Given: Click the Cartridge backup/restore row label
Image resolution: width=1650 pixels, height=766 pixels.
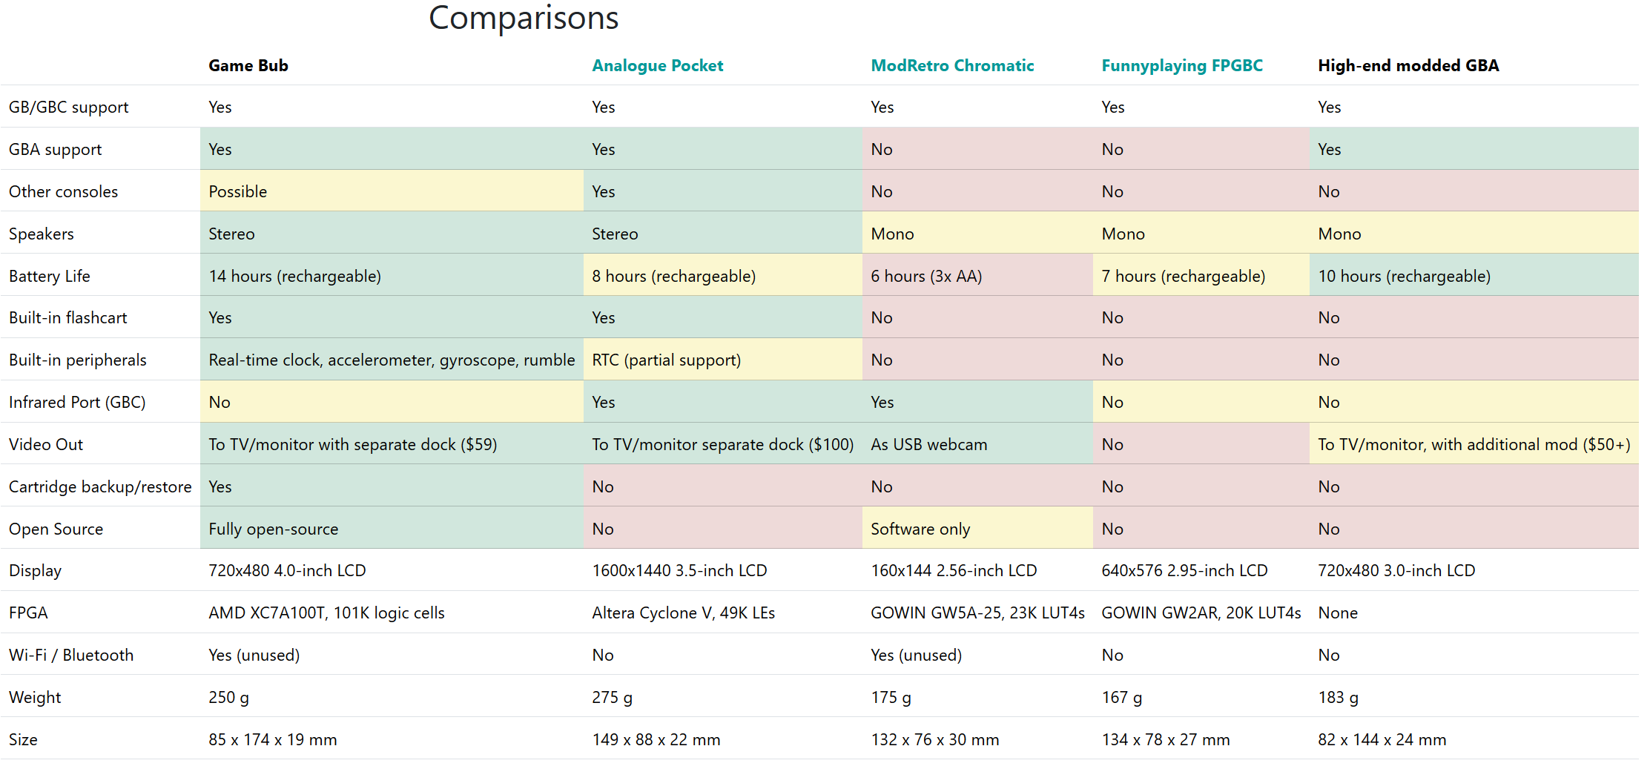Looking at the screenshot, I should pyautogui.click(x=100, y=486).
